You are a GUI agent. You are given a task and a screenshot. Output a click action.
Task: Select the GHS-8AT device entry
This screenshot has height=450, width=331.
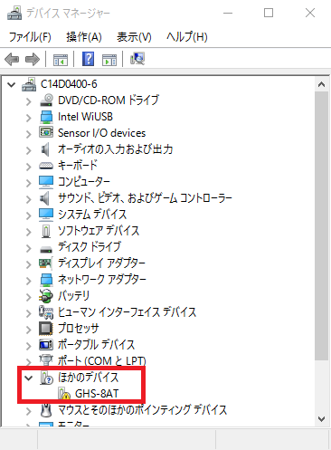[97, 394]
